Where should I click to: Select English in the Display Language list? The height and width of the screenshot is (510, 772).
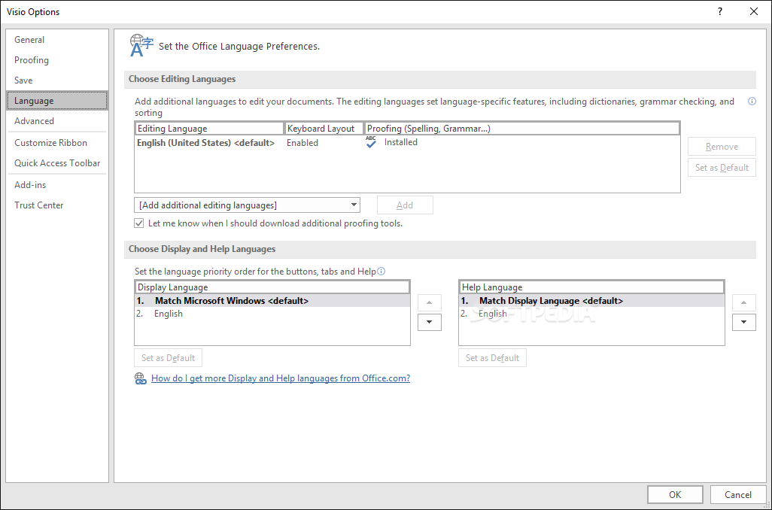[169, 314]
